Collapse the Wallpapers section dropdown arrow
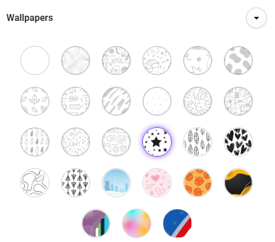Viewport: 275px width, 242px height. click(x=256, y=18)
